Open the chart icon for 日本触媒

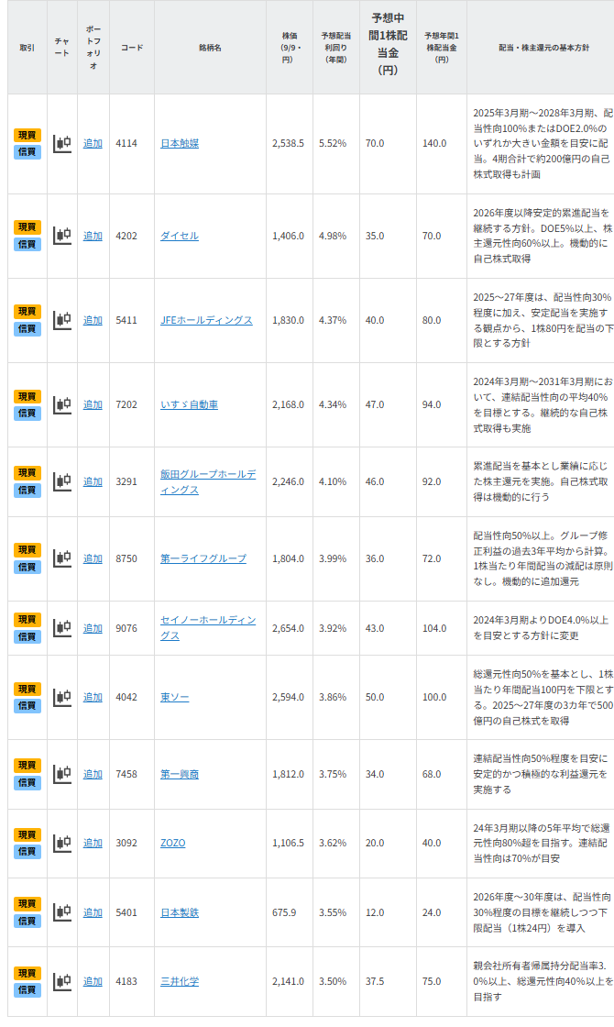62,143
